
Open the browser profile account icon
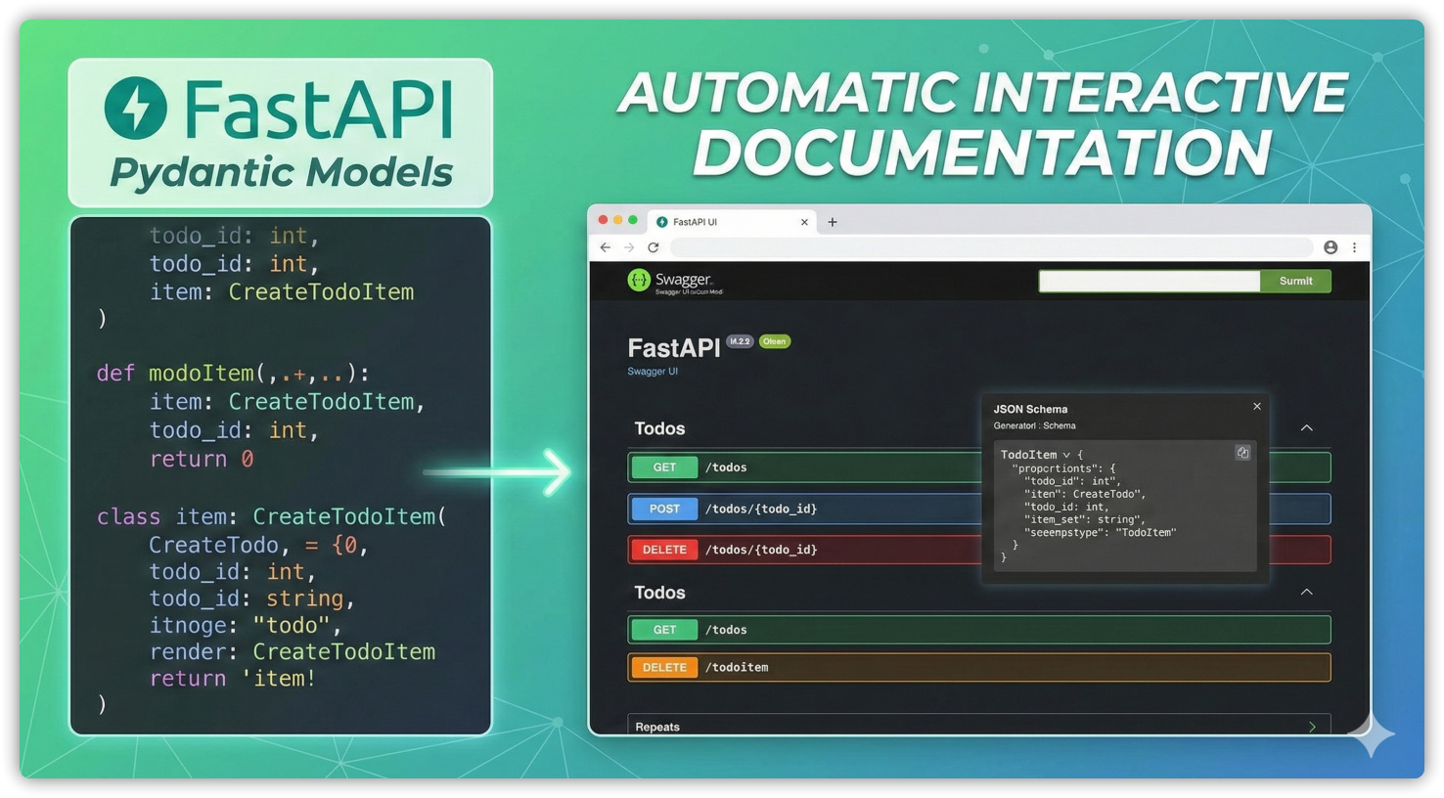pos(1331,248)
